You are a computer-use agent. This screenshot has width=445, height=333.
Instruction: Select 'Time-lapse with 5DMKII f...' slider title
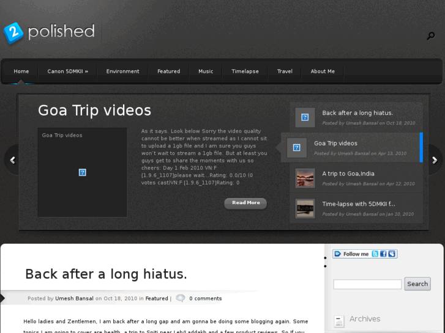pyautogui.click(x=359, y=203)
